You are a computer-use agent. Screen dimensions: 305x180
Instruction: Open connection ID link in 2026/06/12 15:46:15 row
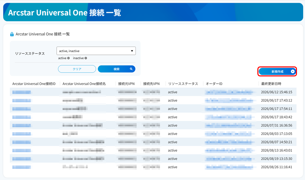point(22,92)
